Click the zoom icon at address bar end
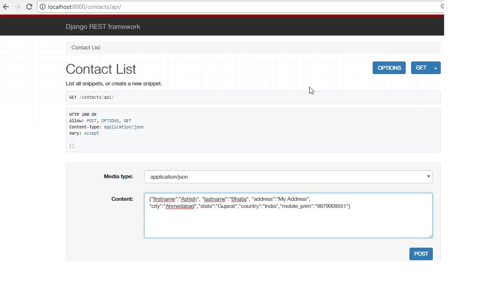The height and width of the screenshot is (292, 498). 442,6
